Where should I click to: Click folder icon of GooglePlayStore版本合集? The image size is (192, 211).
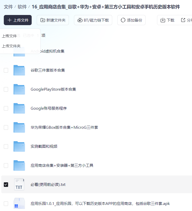click(19, 89)
